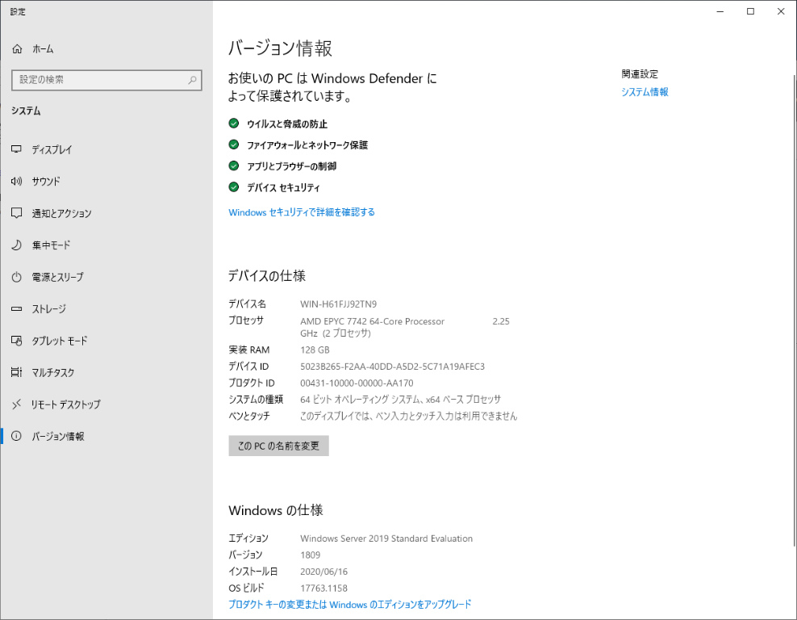The width and height of the screenshot is (797, 620).
Task: Select ストレージ in sidebar
Action: pyautogui.click(x=106, y=308)
